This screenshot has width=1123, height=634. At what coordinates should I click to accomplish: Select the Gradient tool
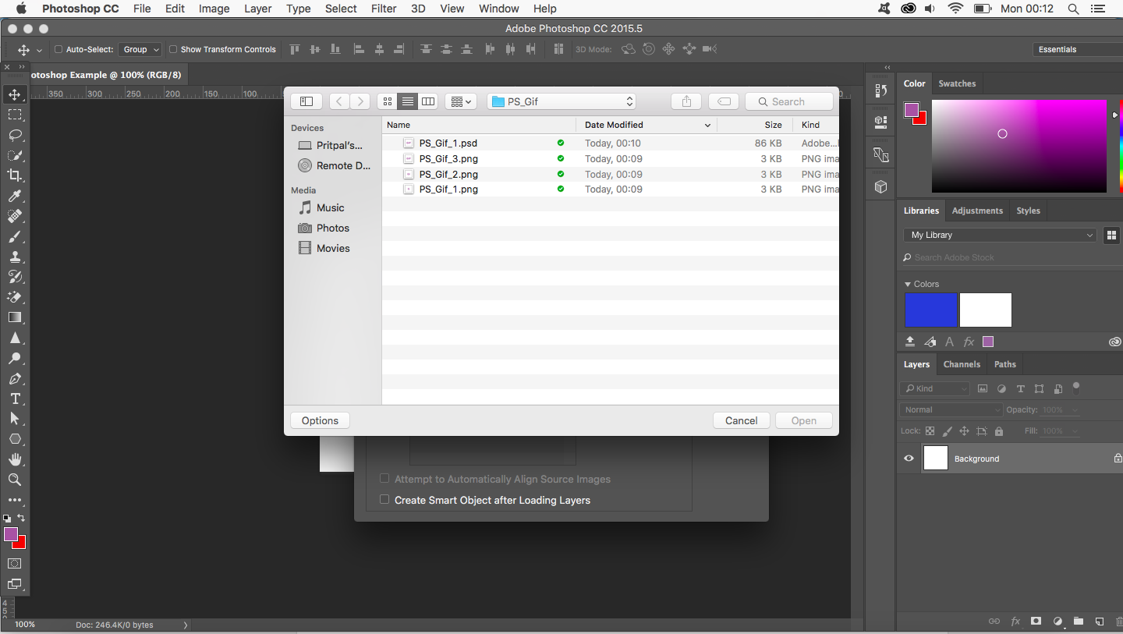(15, 317)
